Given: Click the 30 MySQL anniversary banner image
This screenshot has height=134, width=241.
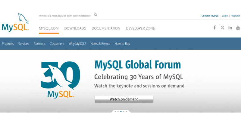Looking at the screenshot, I should (61, 80).
